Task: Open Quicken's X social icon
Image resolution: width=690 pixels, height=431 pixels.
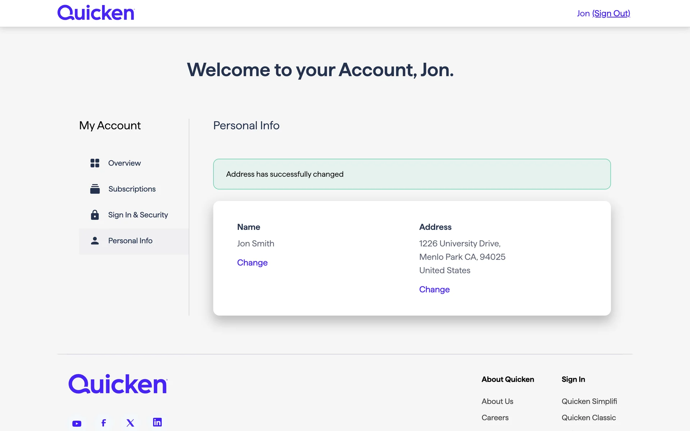Action: tap(130, 423)
